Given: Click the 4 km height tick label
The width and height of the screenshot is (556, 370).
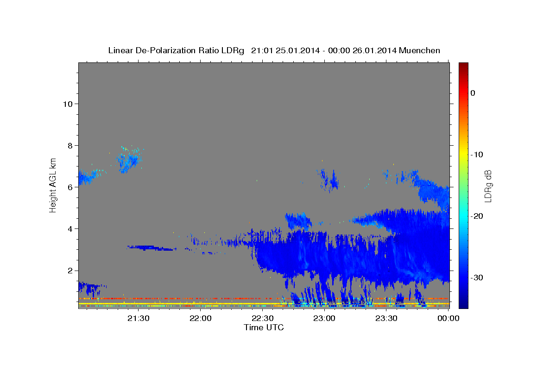Looking at the screenshot, I should 70,228.
